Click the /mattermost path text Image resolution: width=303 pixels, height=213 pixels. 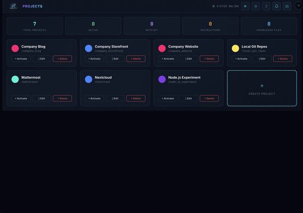pyautogui.click(x=30, y=82)
